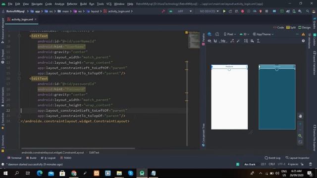
Task: Fold the second EditText tag at line 16
Action: tap(19, 79)
